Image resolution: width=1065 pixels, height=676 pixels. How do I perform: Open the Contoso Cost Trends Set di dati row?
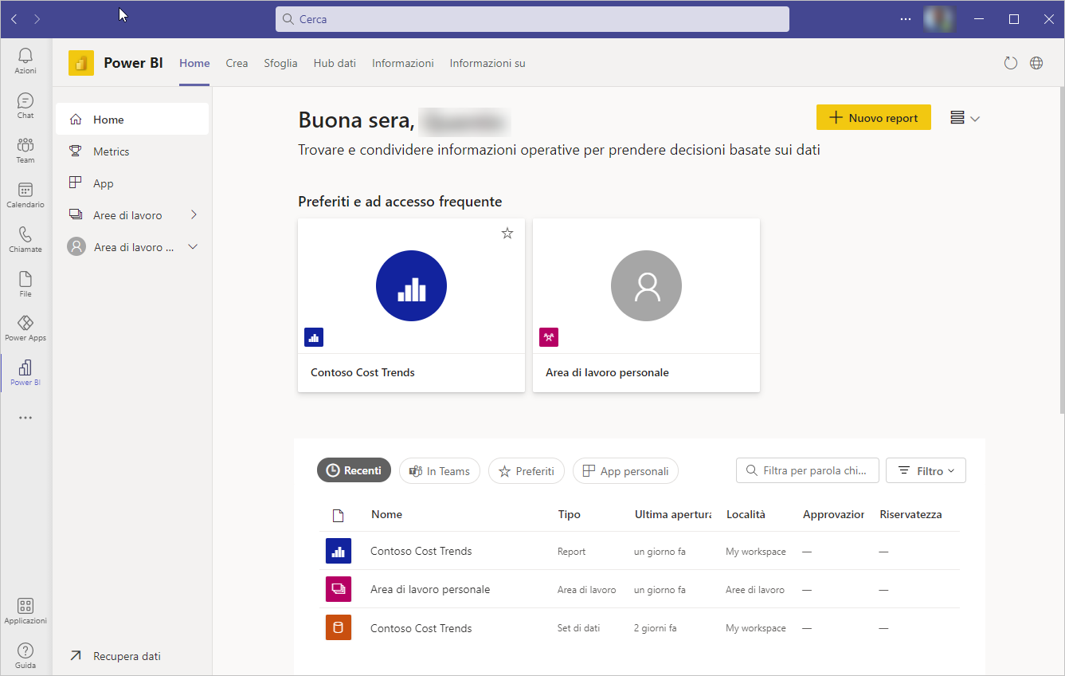click(x=639, y=627)
